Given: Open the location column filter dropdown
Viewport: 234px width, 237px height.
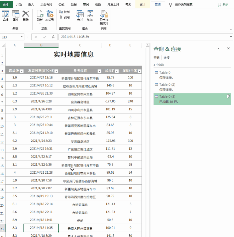Looking at the screenshot, I should pos(99,71).
